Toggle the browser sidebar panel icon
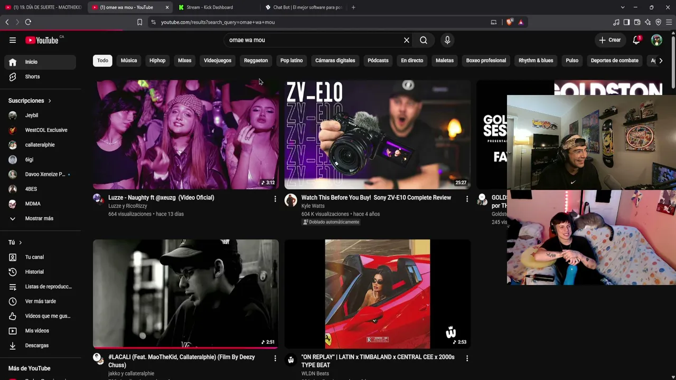The image size is (676, 380). (x=626, y=22)
